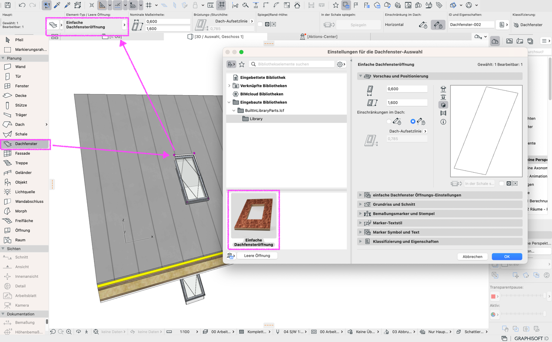Toggle second Einschränkung im Dach lock button
This screenshot has width=552, height=342.
[438, 25]
